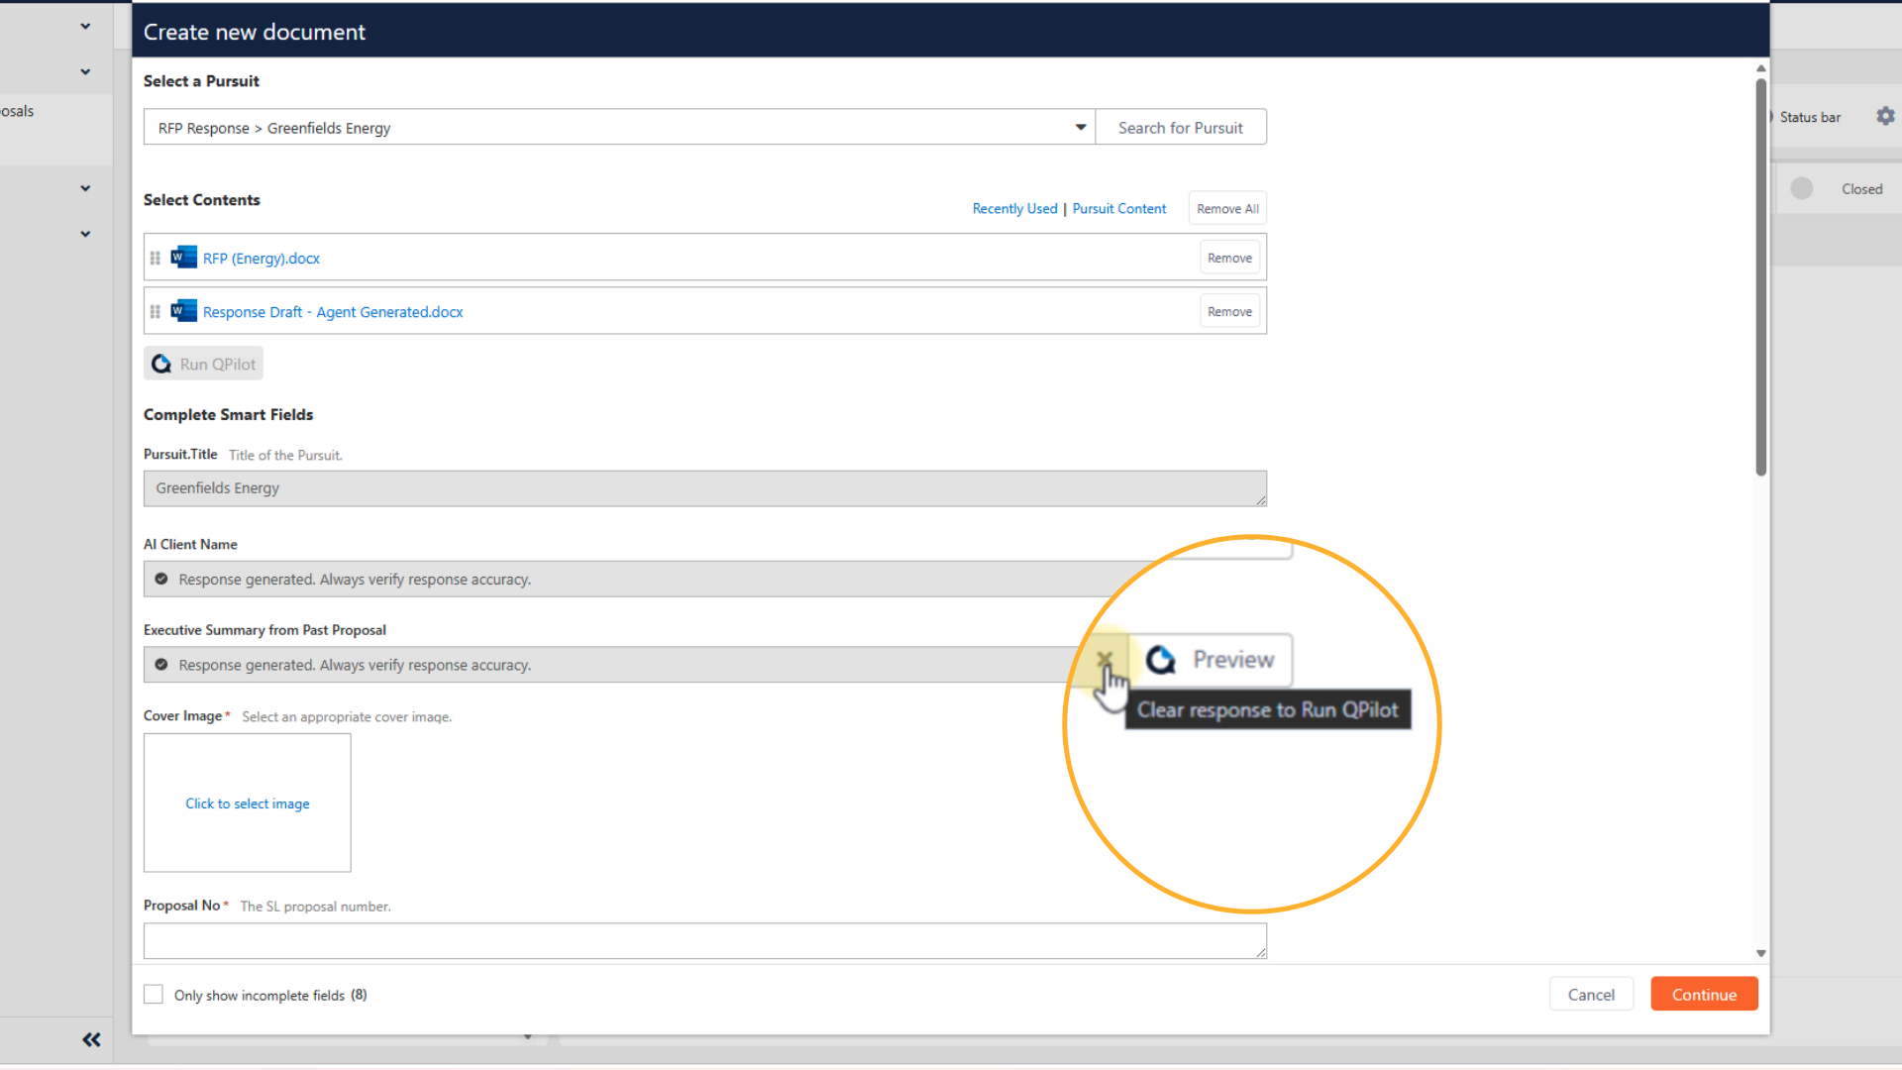This screenshot has width=1902, height=1070.
Task: Expand the sidebar chevron just below 'osals'
Action: 85,188
